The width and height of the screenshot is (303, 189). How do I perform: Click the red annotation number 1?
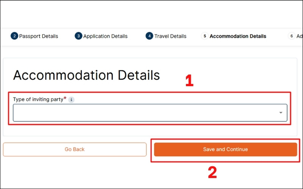click(x=189, y=81)
